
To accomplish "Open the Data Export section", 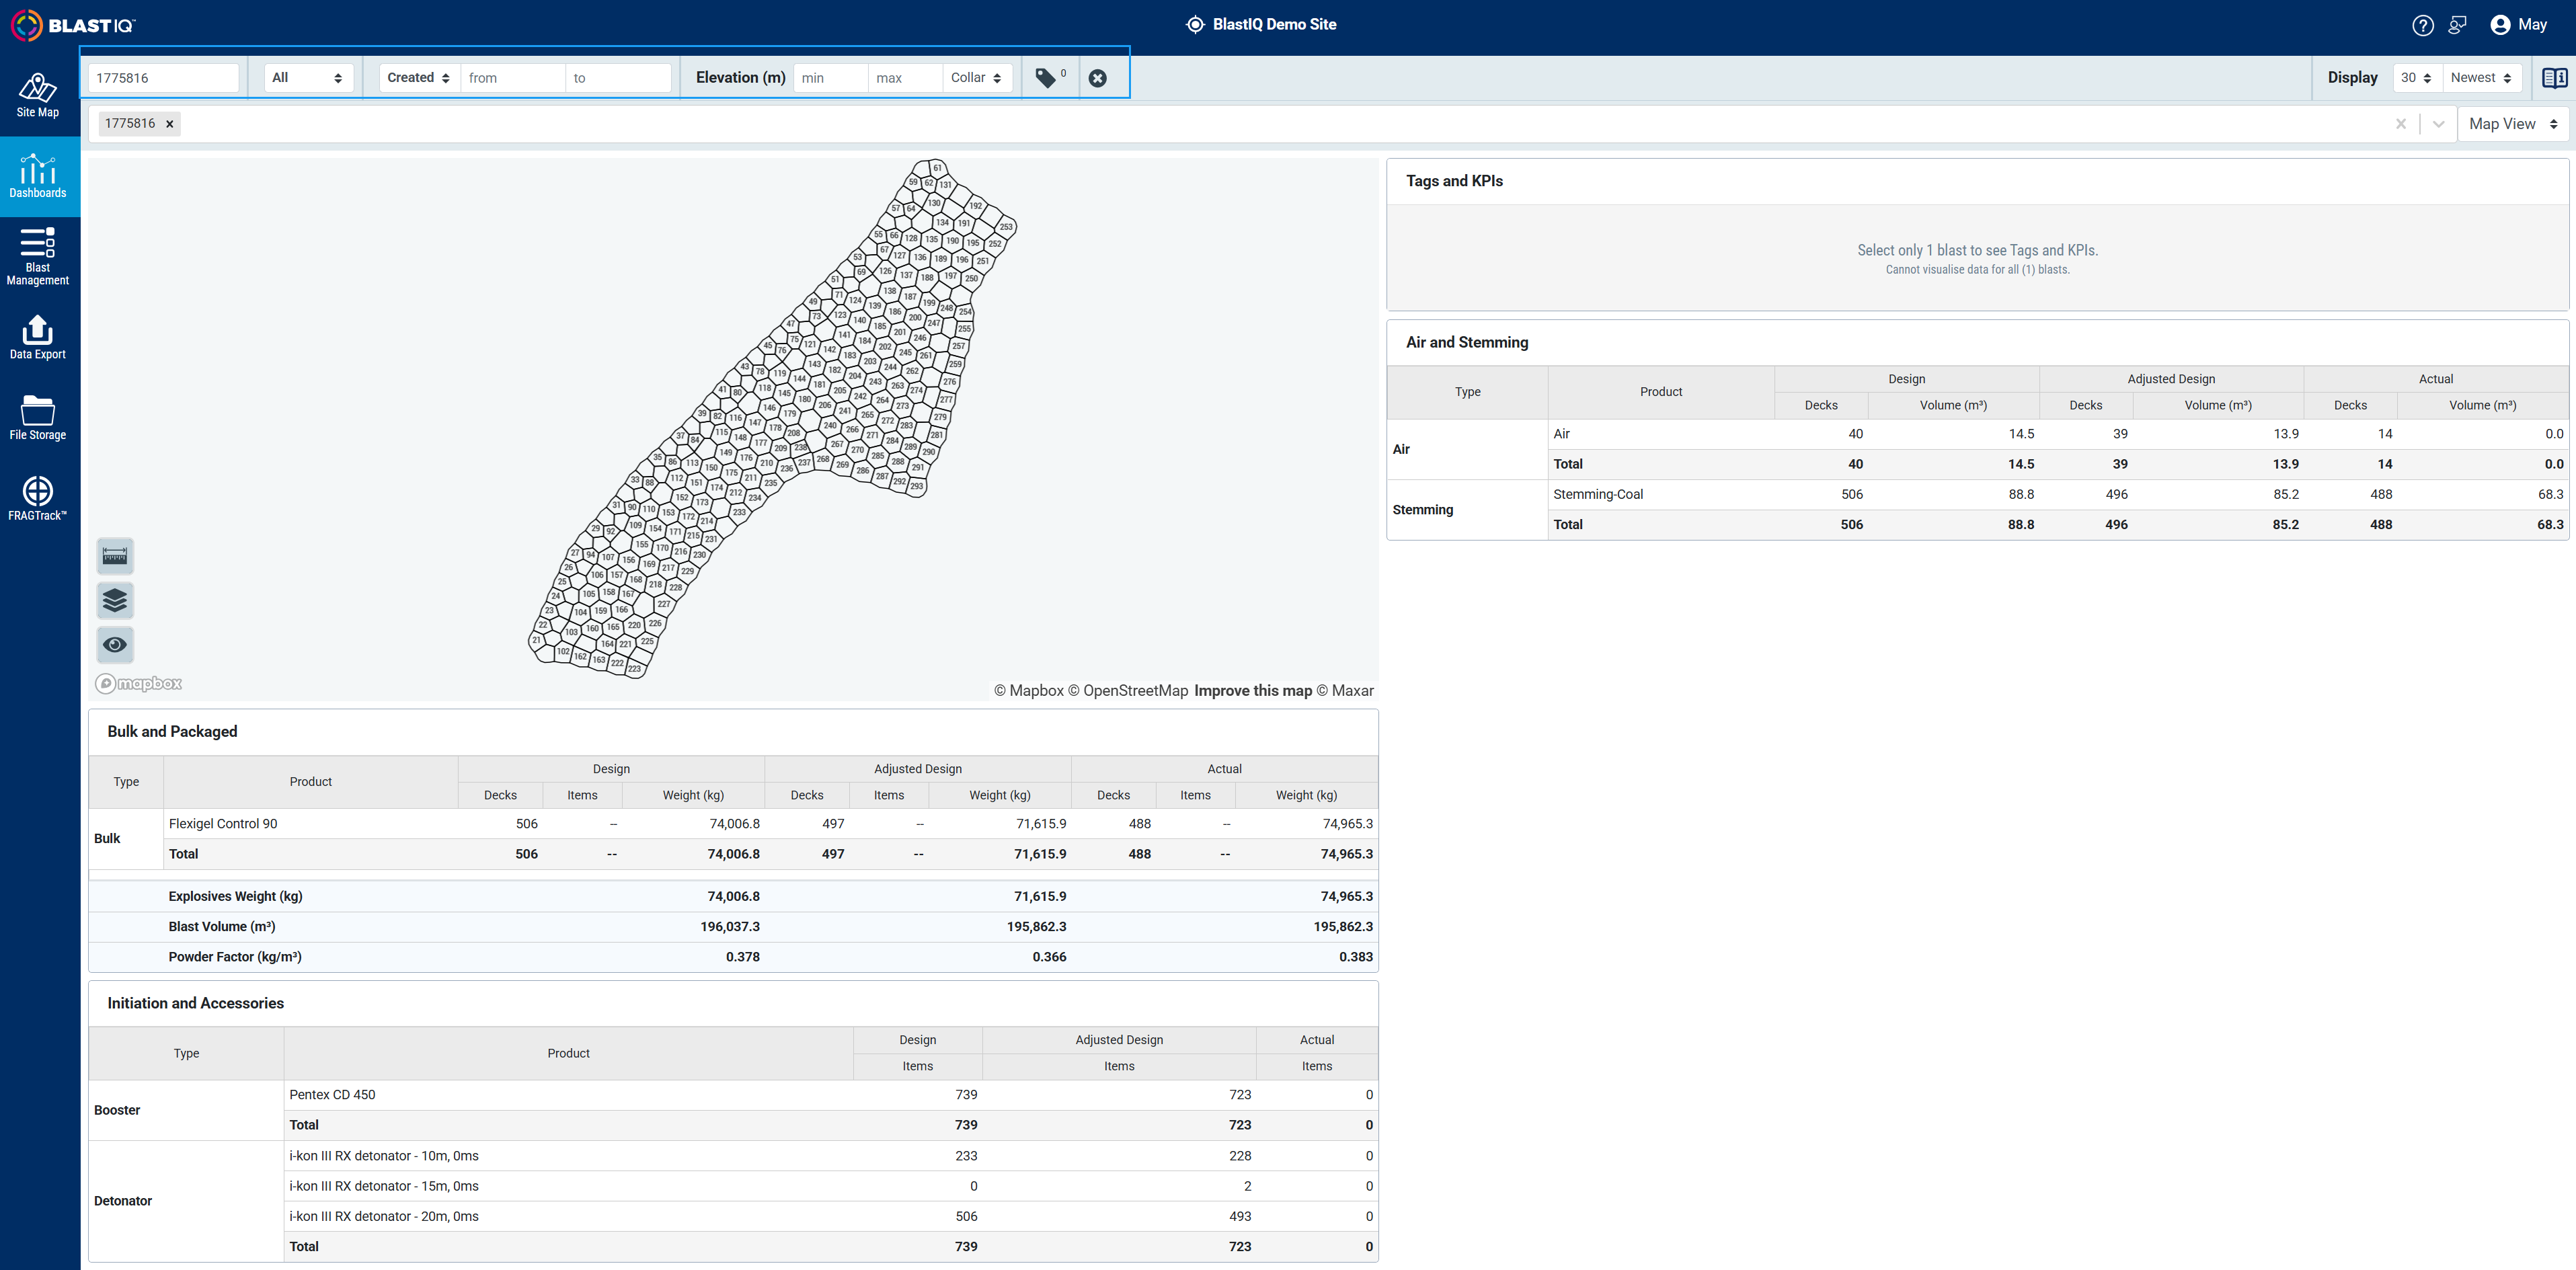I will (x=38, y=338).
